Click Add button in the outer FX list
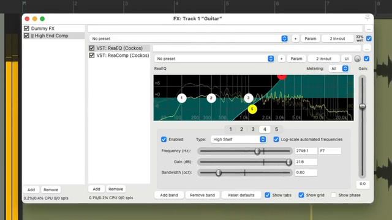The height and width of the screenshot is (220, 392). coord(31,189)
